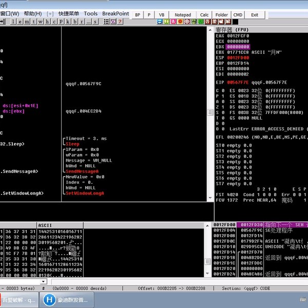Open the BreakPoint menu

coord(115,13)
